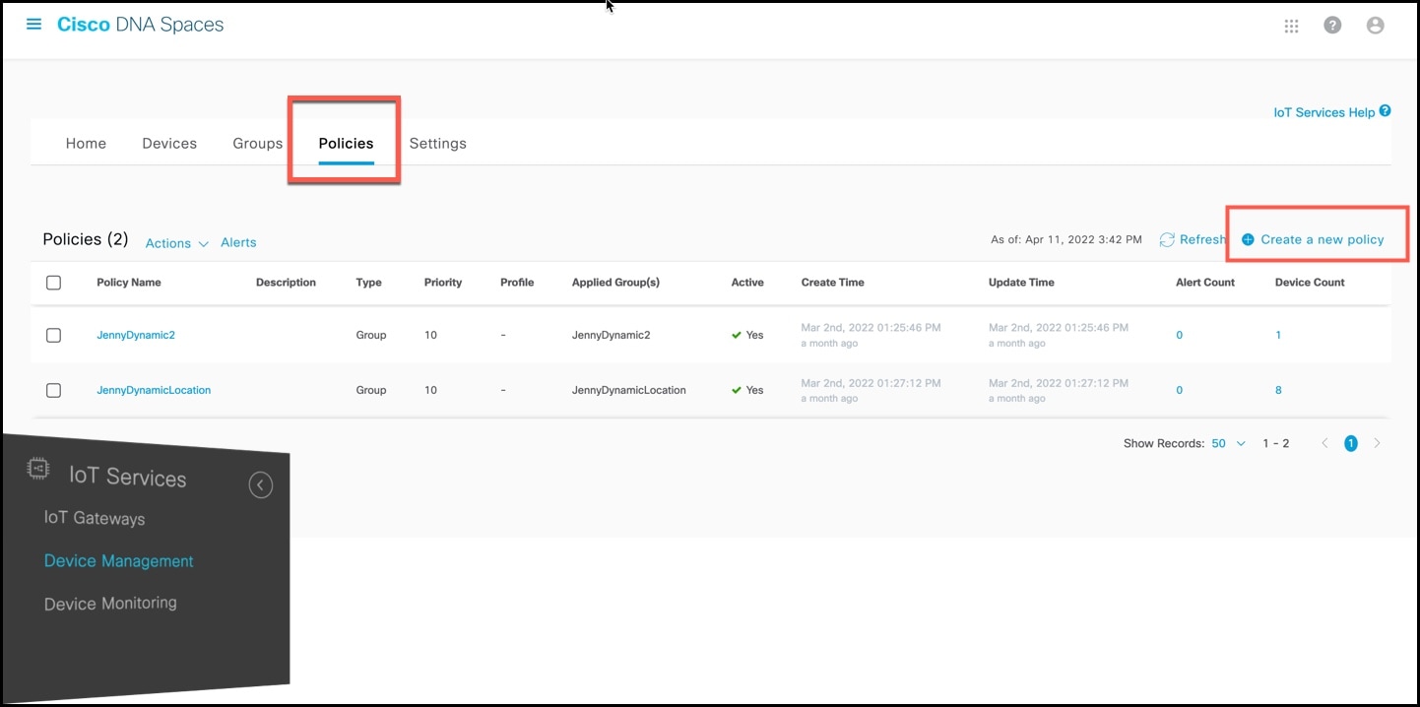Click the Policy Name column header

pyautogui.click(x=129, y=283)
